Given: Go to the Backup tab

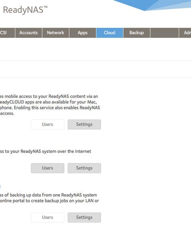Looking at the screenshot, I should coord(136,33).
